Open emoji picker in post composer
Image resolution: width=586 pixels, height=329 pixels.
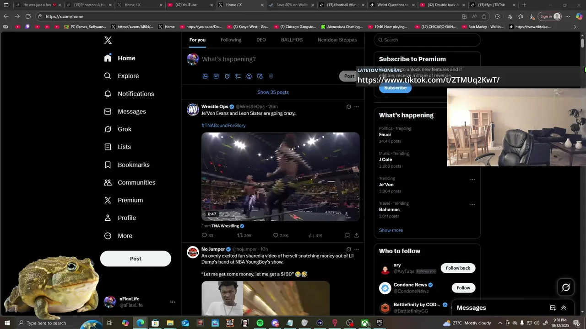pos(249,76)
